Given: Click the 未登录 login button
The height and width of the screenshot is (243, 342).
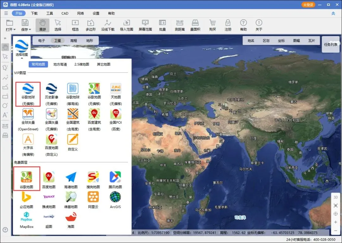Looking at the screenshot, I should tap(308, 4).
